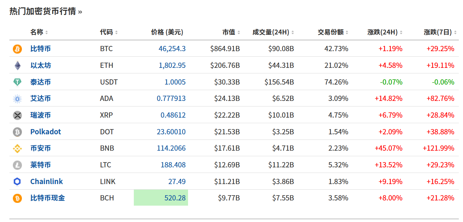
Task: Select volume $90.08B cell
Action: click(x=281, y=49)
